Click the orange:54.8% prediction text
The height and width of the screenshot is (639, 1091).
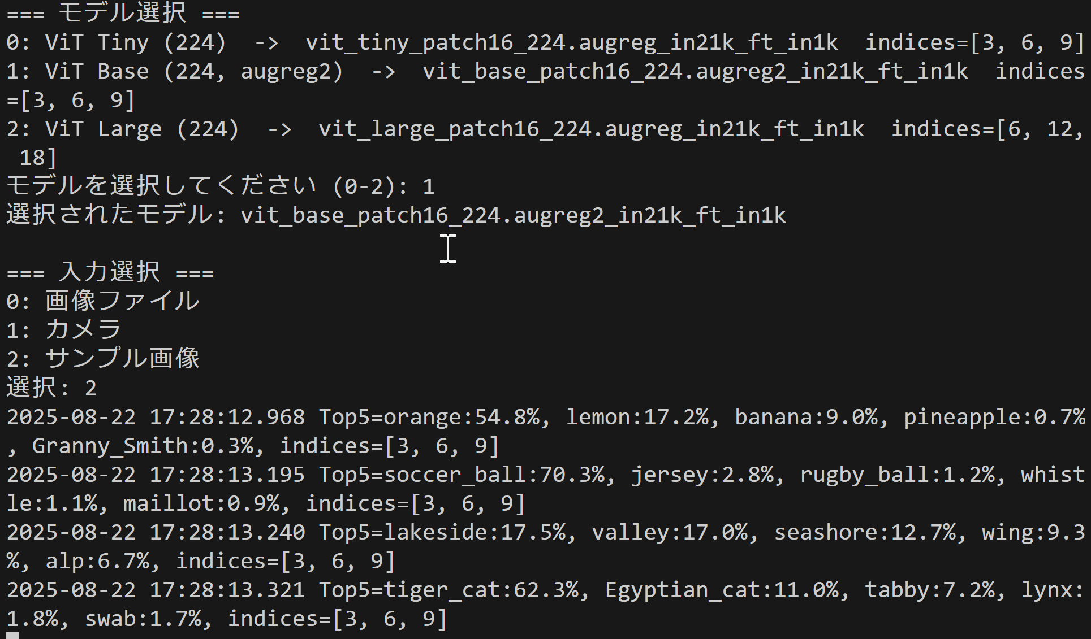(x=462, y=417)
